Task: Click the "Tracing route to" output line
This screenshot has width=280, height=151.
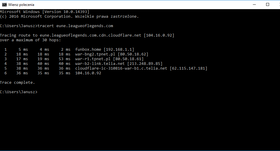Action: click(87, 35)
